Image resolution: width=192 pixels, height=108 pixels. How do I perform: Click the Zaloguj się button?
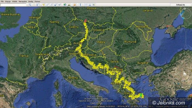point(180,5)
